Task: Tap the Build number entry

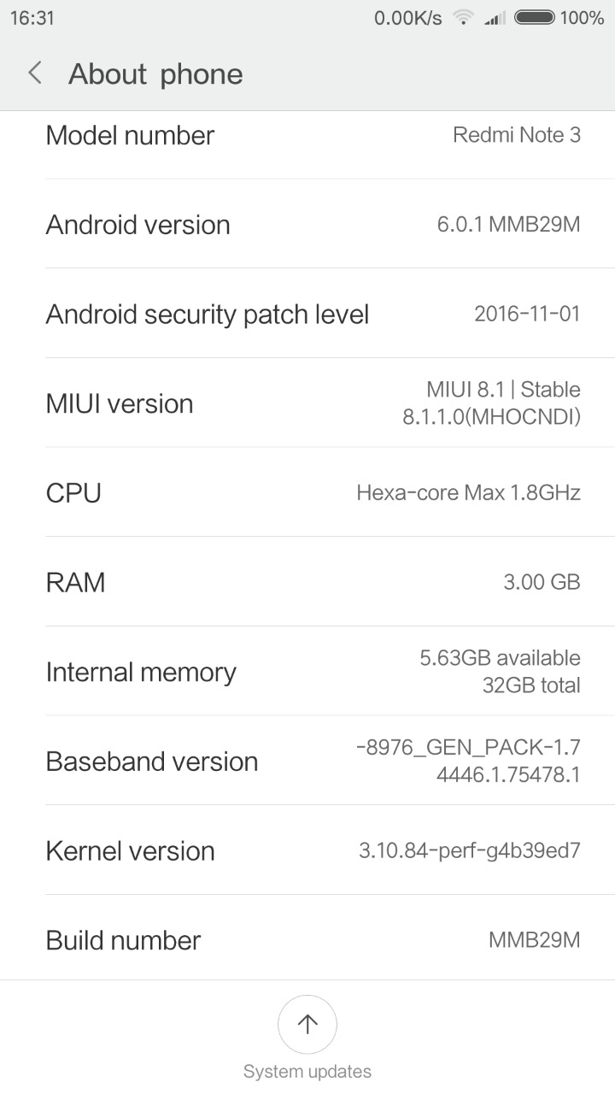Action: click(307, 940)
